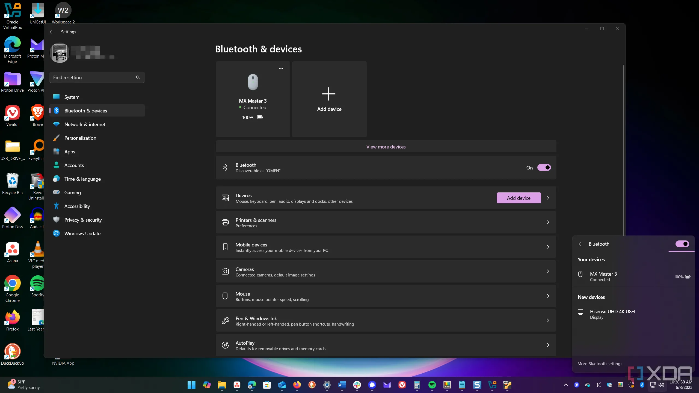
Task: Open Spotify from the taskbar
Action: point(432,385)
